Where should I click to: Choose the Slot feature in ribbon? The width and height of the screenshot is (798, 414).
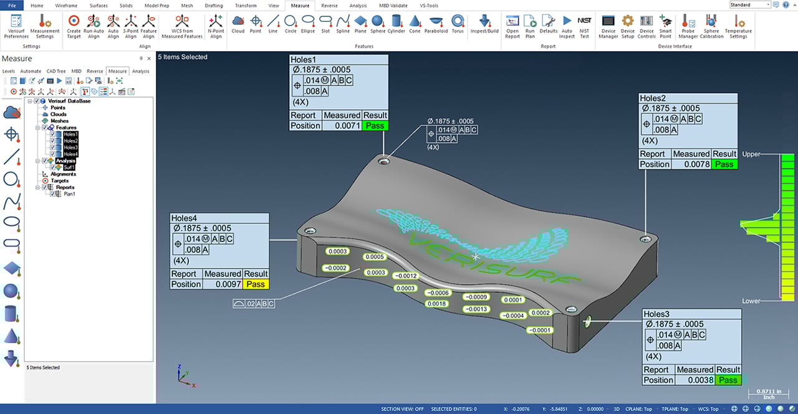(x=325, y=25)
